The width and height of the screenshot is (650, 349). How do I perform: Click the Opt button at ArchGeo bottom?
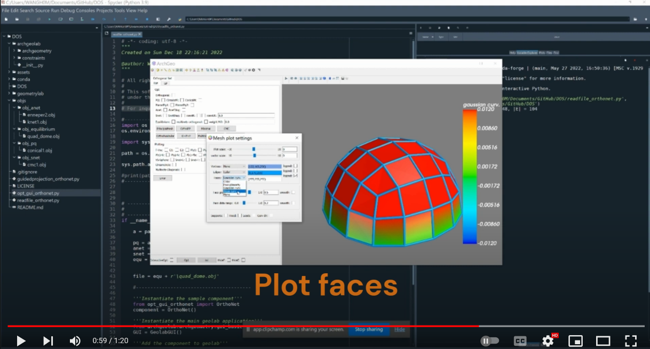[186, 260]
